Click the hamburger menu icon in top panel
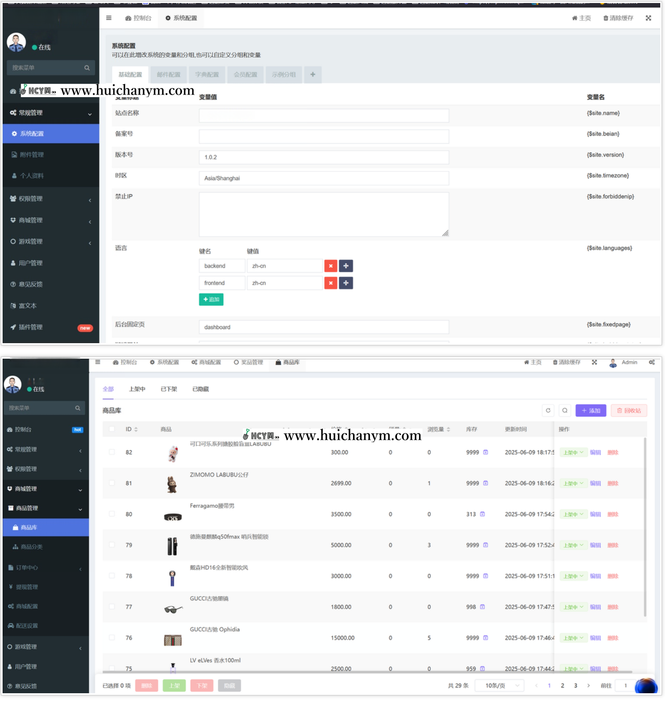The width and height of the screenshot is (665, 701). 109,18
